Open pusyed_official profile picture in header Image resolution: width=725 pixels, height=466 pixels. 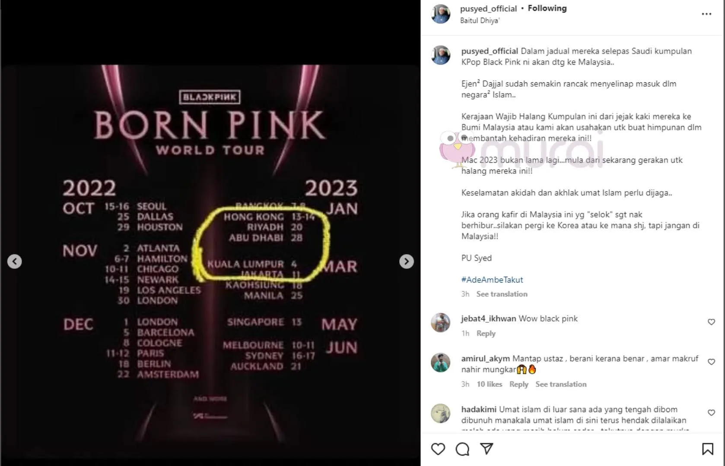pyautogui.click(x=441, y=14)
